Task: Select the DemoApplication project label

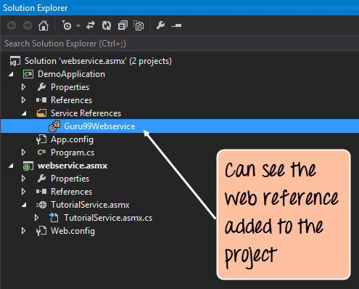Action: click(x=71, y=74)
